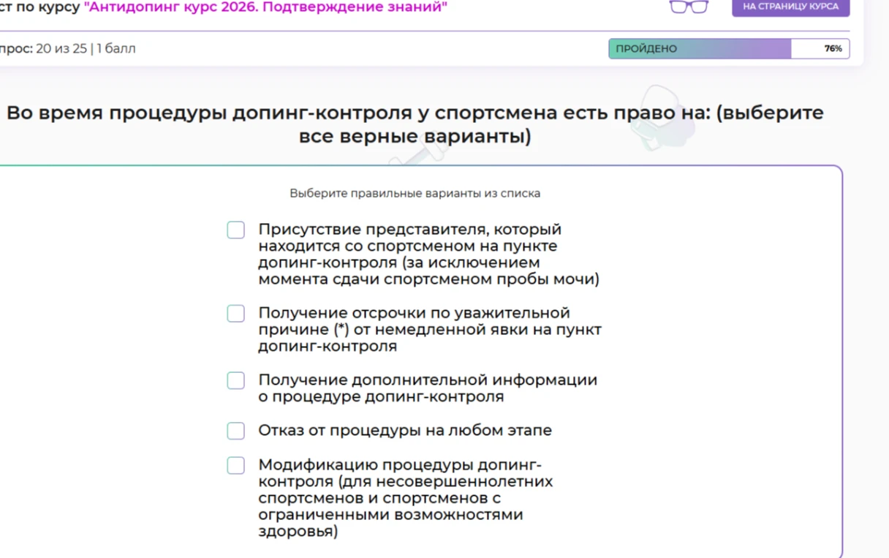Open the course page via 'НА СТРАНИЦУ КУРСА' button
This screenshot has width=889, height=558.
tap(790, 7)
